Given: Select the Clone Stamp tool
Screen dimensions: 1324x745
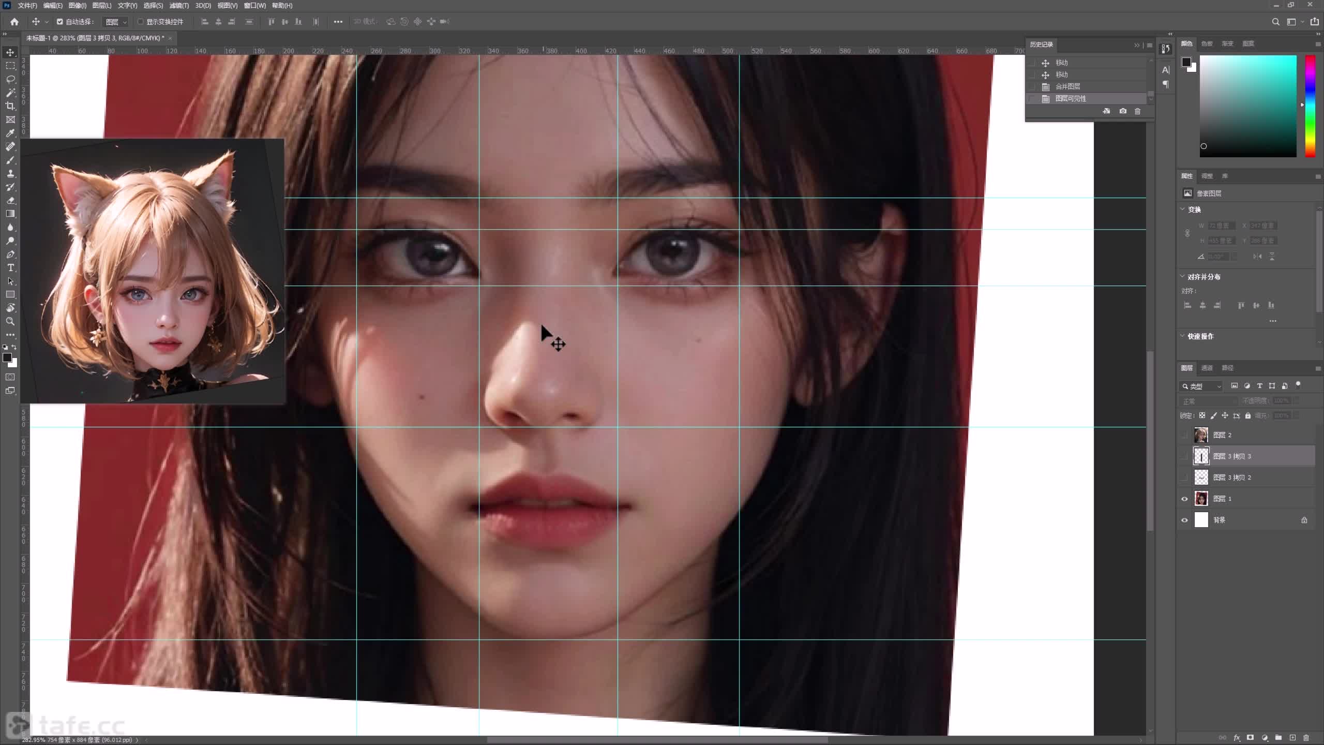Looking at the screenshot, I should [10, 173].
